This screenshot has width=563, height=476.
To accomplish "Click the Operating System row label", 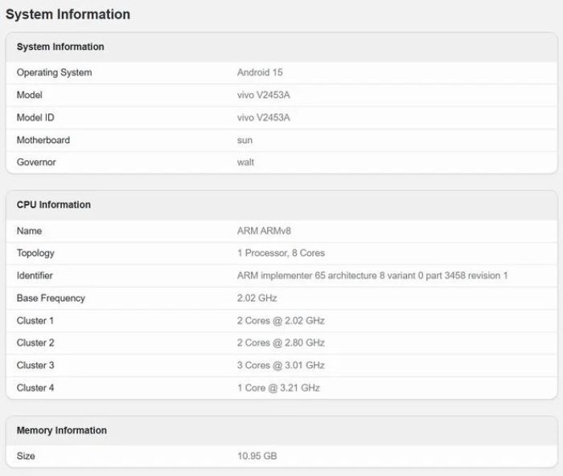I will tap(54, 72).
